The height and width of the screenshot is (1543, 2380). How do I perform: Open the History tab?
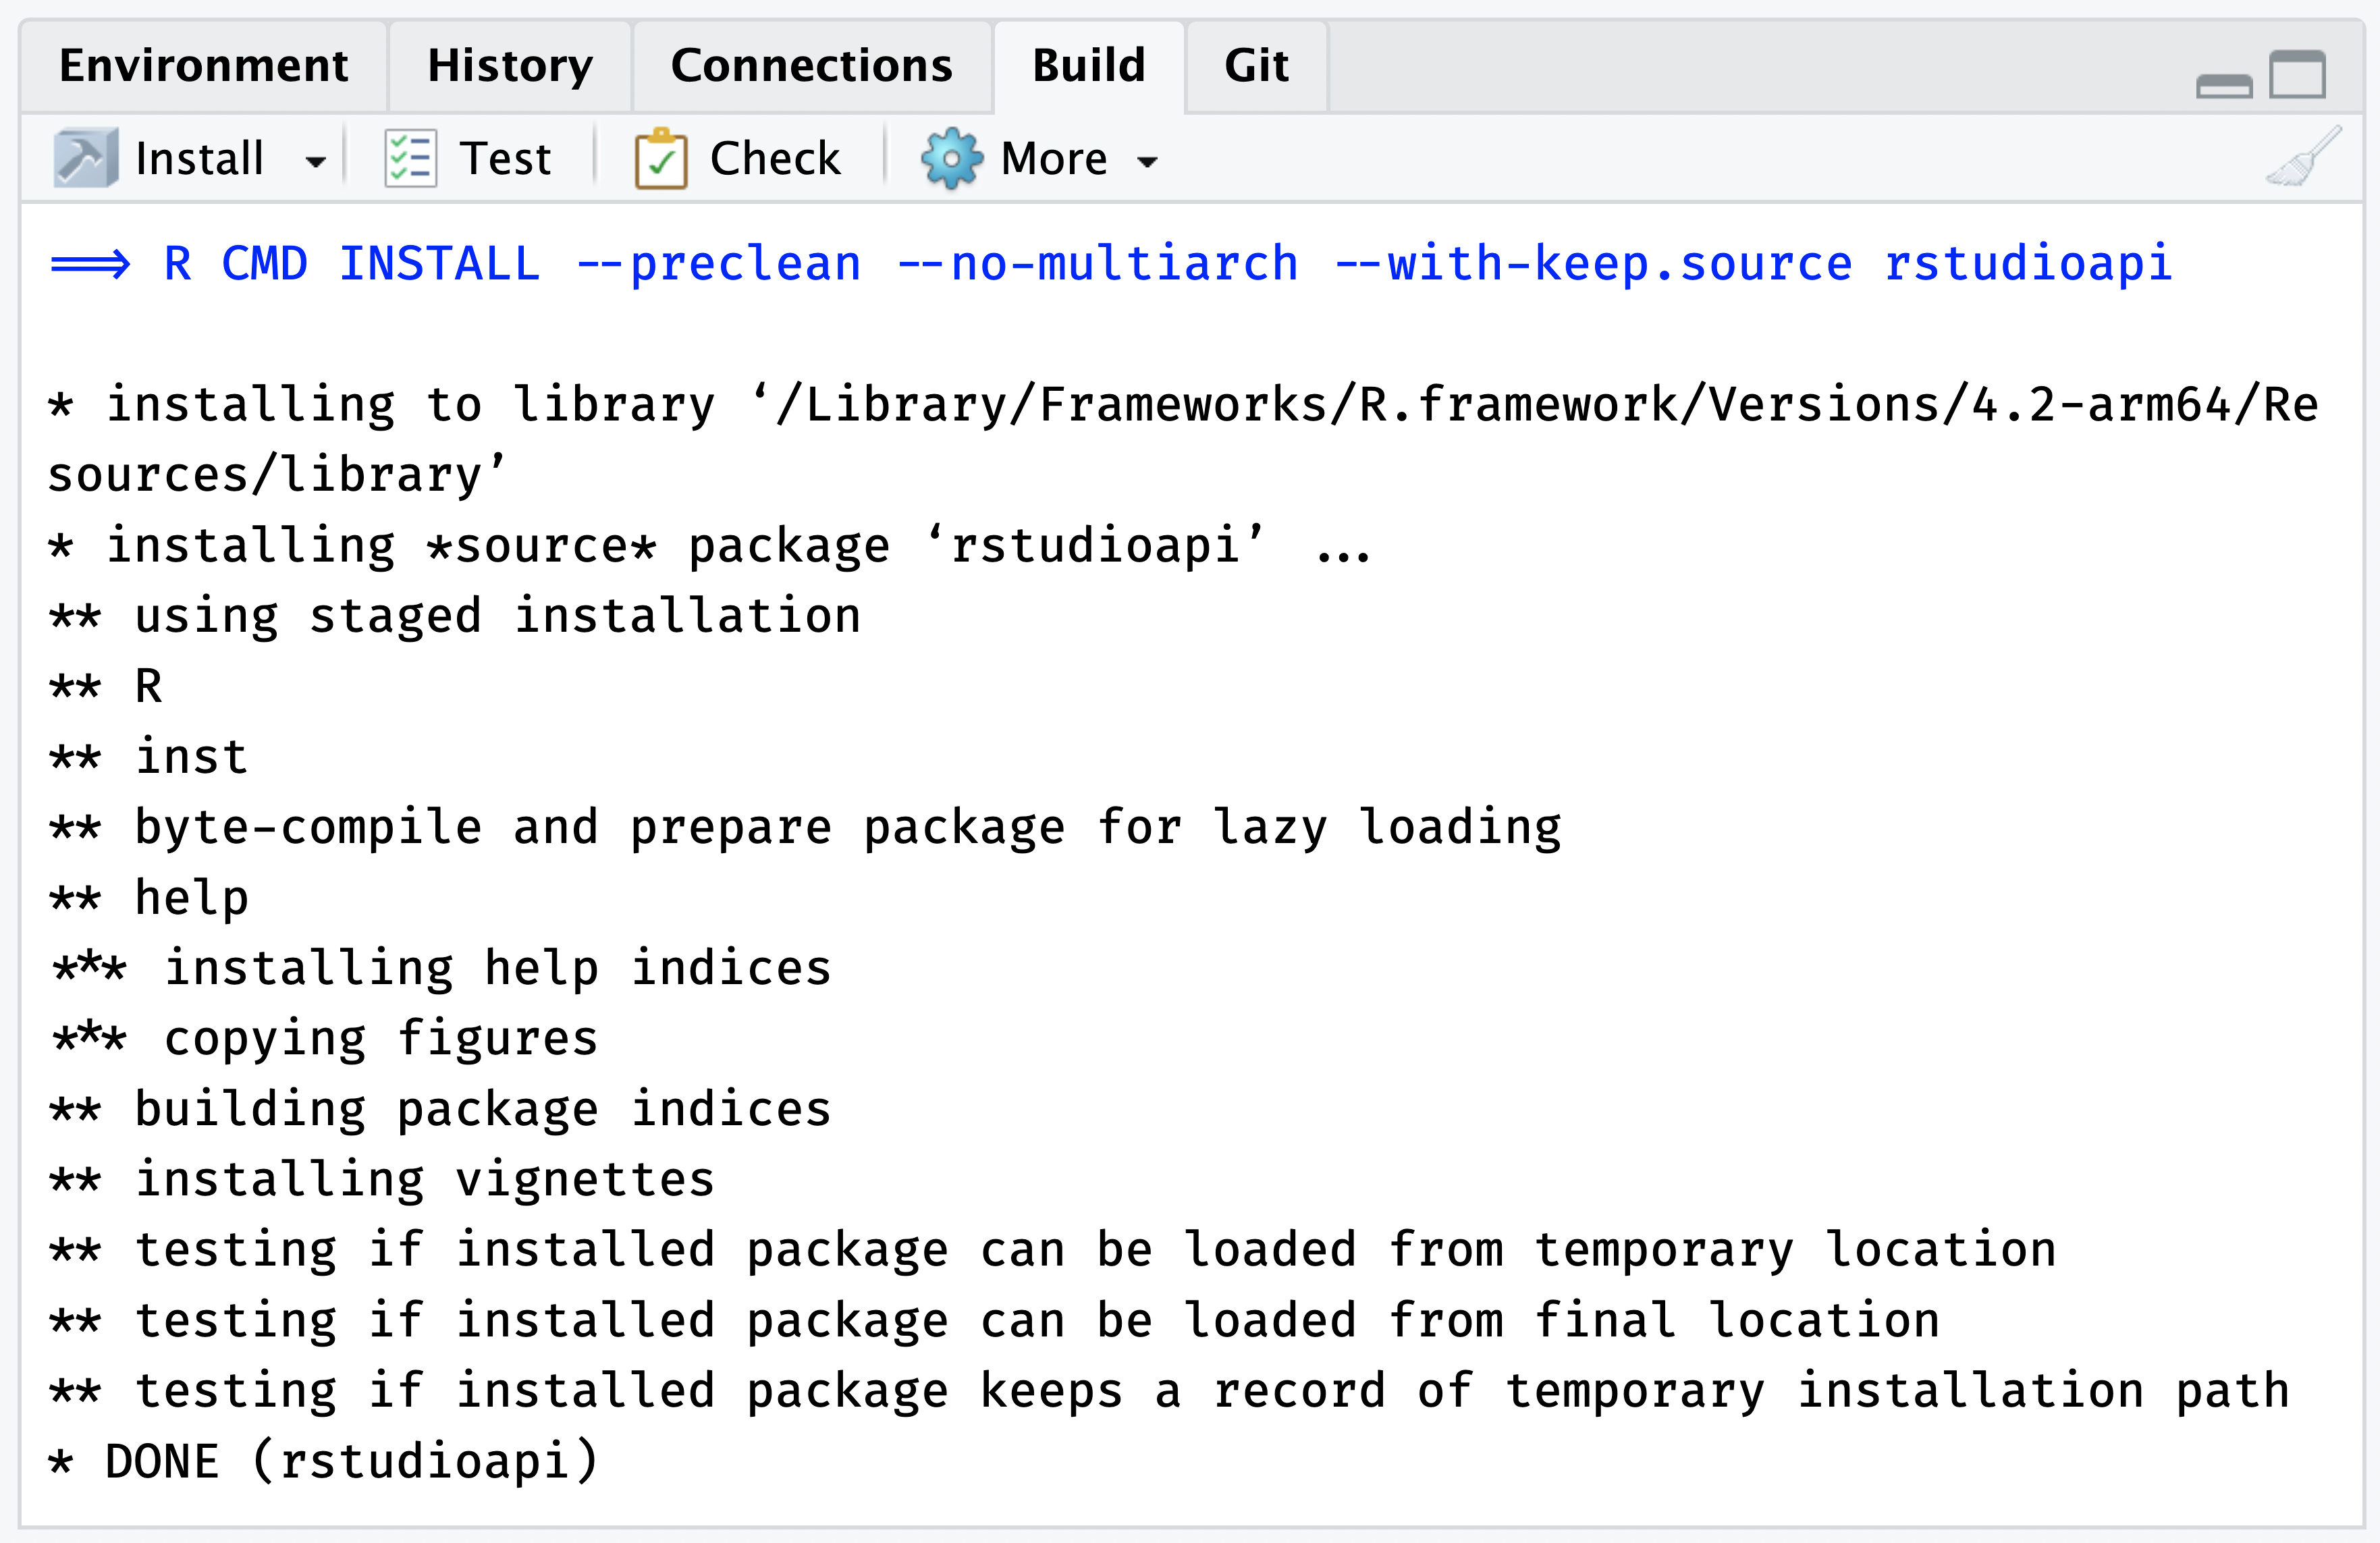[510, 66]
